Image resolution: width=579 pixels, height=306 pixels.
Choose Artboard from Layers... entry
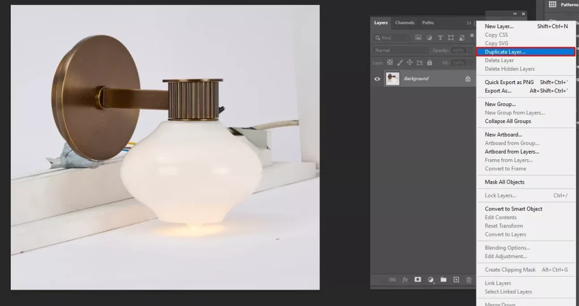click(526, 151)
